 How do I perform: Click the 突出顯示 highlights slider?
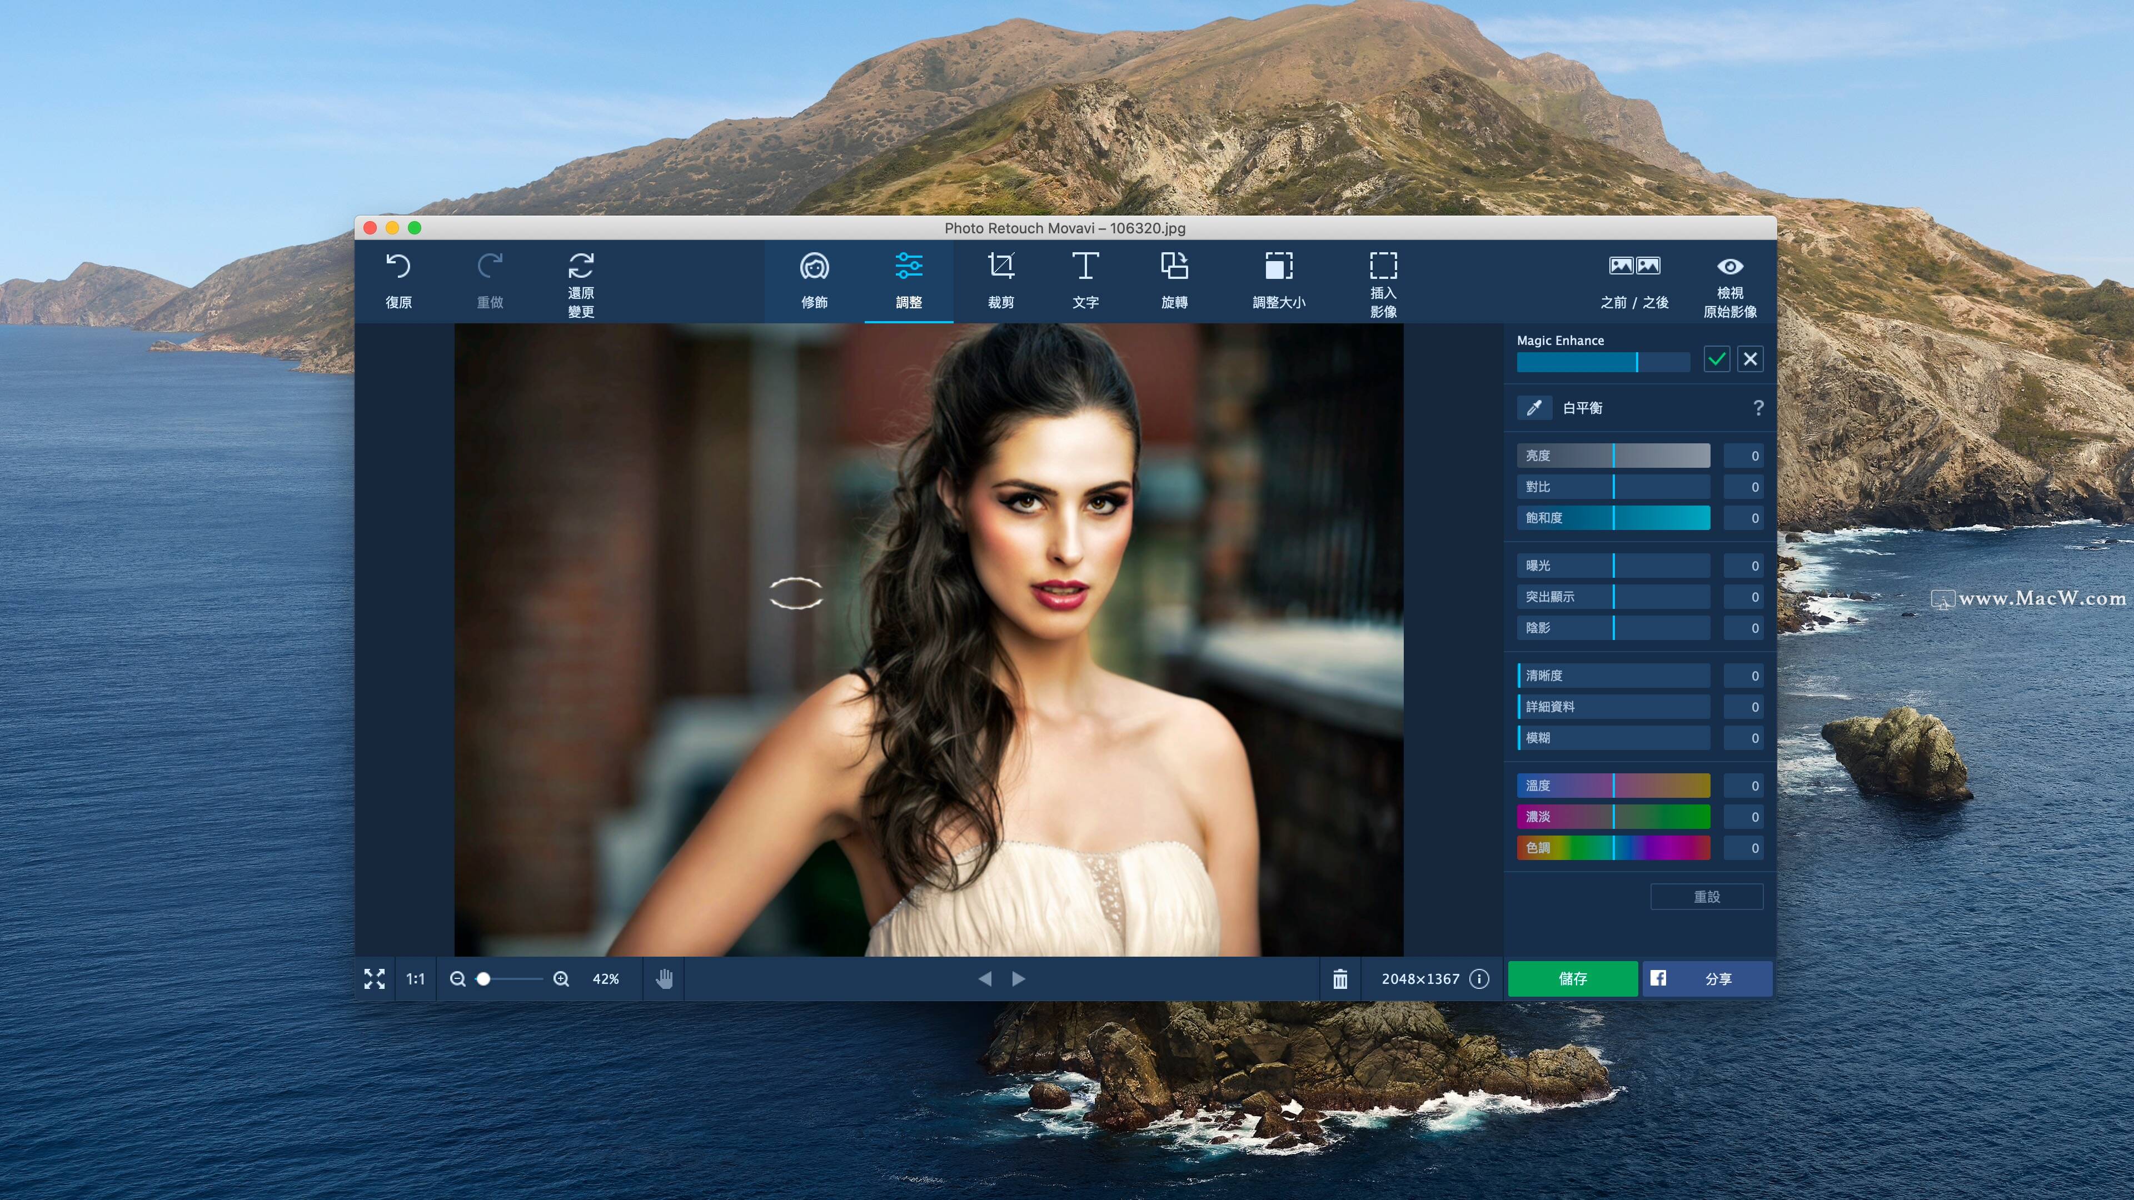coord(1613,596)
